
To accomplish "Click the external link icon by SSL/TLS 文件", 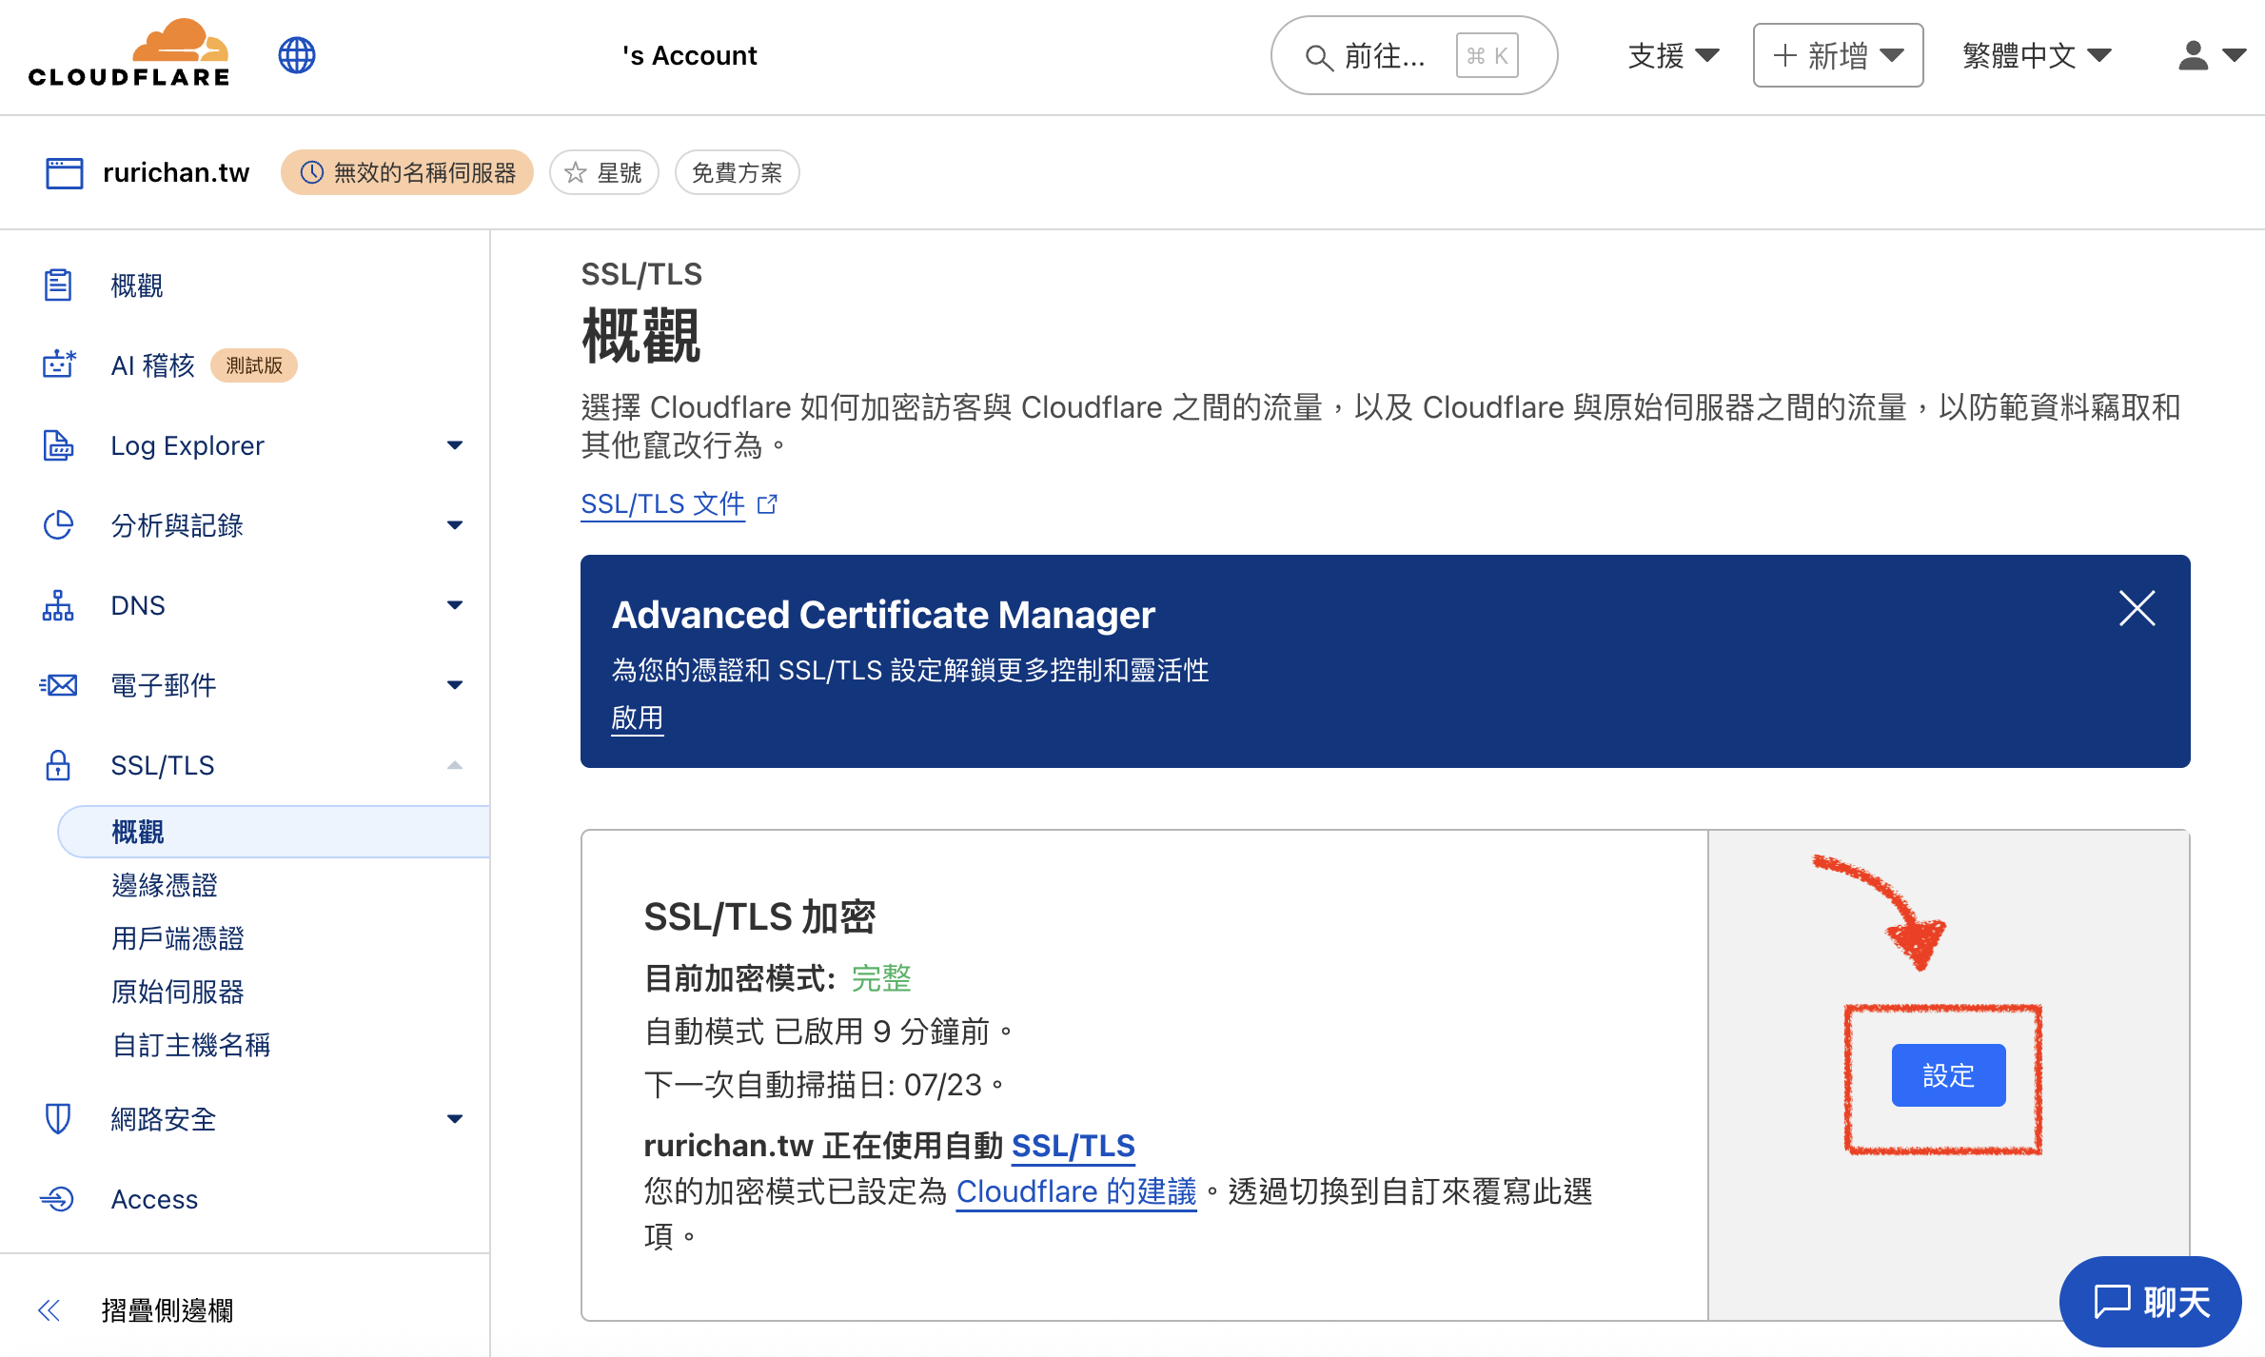I will click(767, 504).
